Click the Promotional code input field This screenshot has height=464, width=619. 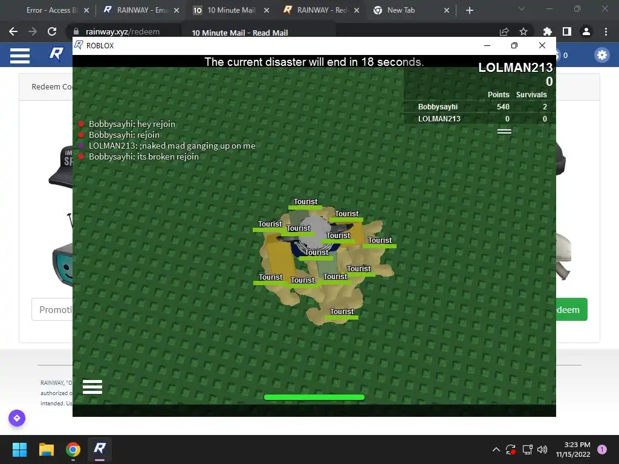[52, 309]
